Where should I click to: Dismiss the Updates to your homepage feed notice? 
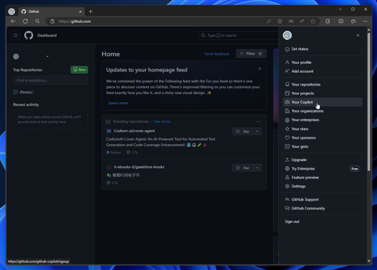tap(260, 69)
